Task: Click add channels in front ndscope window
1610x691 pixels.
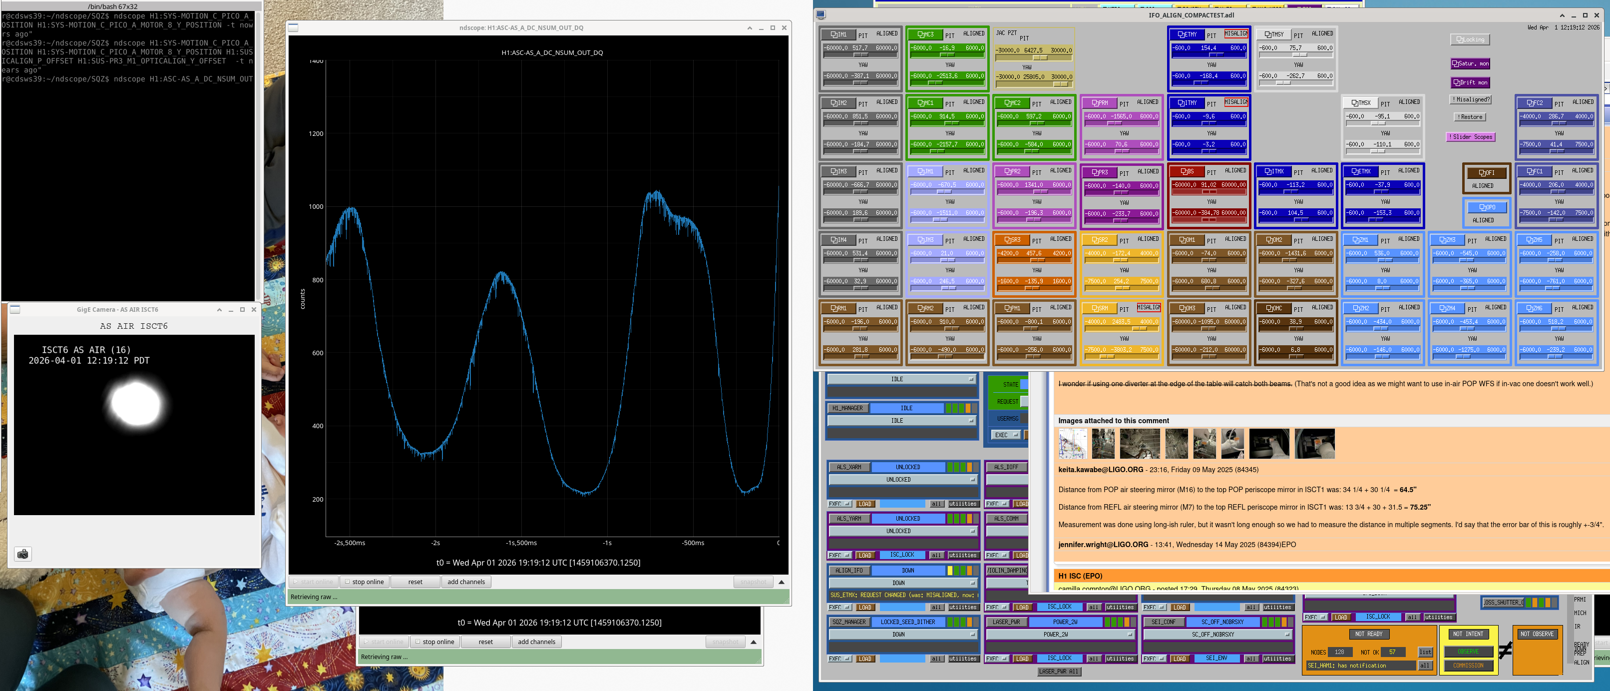Action: click(465, 582)
